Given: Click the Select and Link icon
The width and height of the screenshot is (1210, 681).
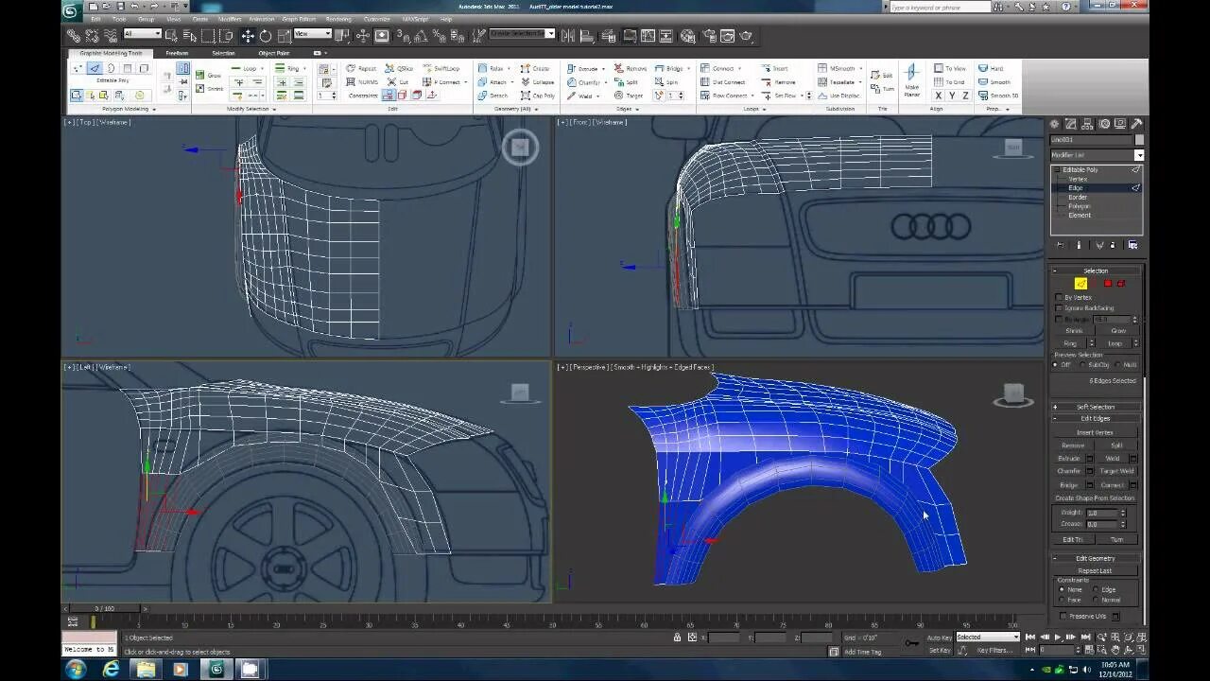Looking at the screenshot, I should [74, 36].
